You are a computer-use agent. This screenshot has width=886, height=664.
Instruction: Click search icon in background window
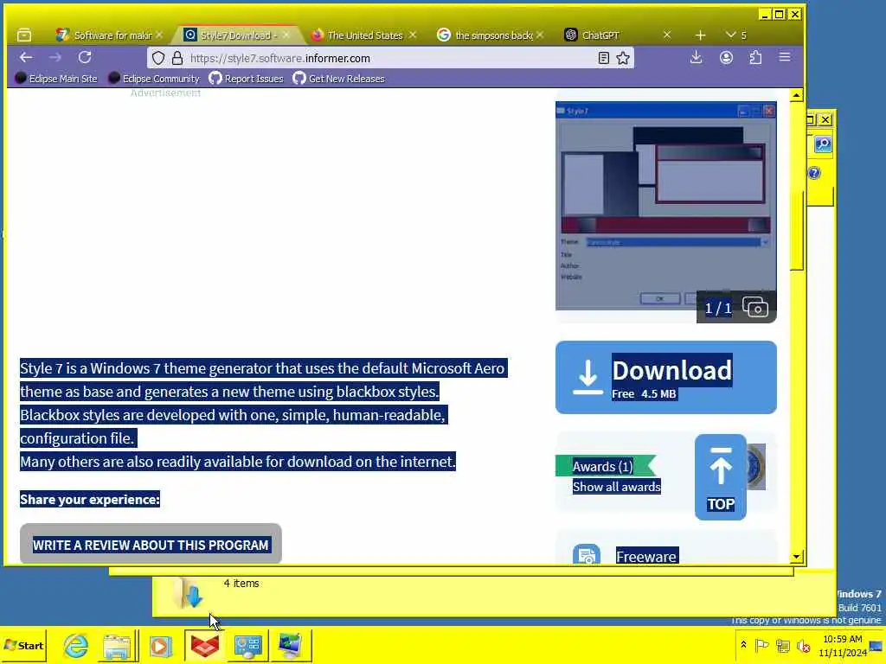pos(823,144)
